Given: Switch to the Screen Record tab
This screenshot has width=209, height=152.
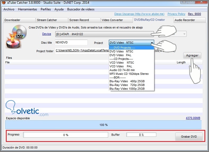Looking at the screenshot, I should (x=84, y=20).
